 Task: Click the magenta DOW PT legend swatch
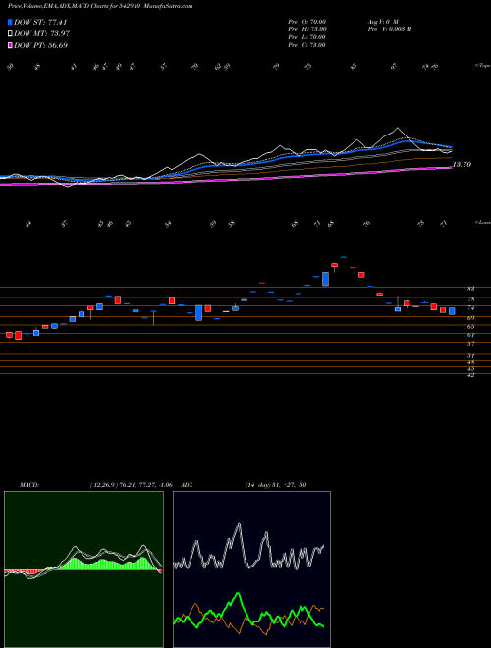click(x=10, y=45)
